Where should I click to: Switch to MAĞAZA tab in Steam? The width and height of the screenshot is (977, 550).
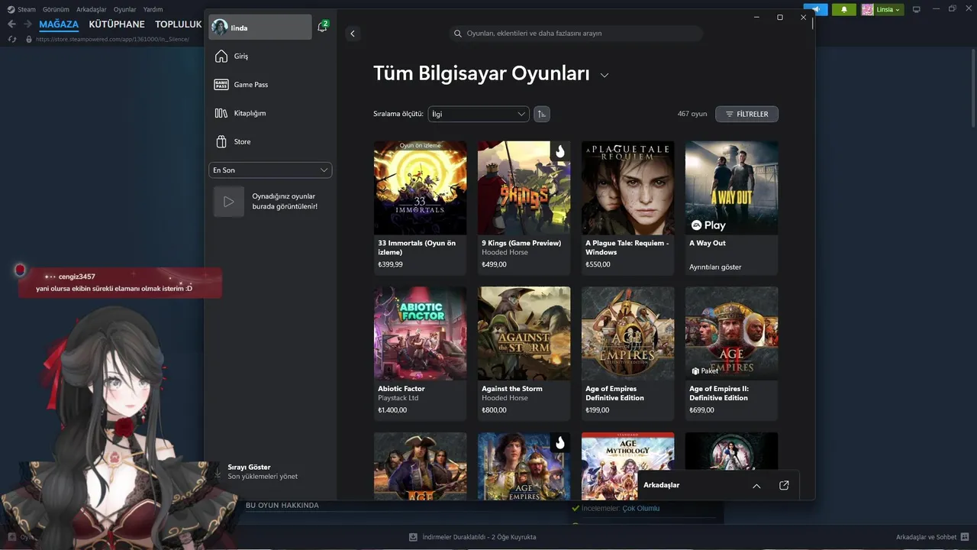coord(59,24)
